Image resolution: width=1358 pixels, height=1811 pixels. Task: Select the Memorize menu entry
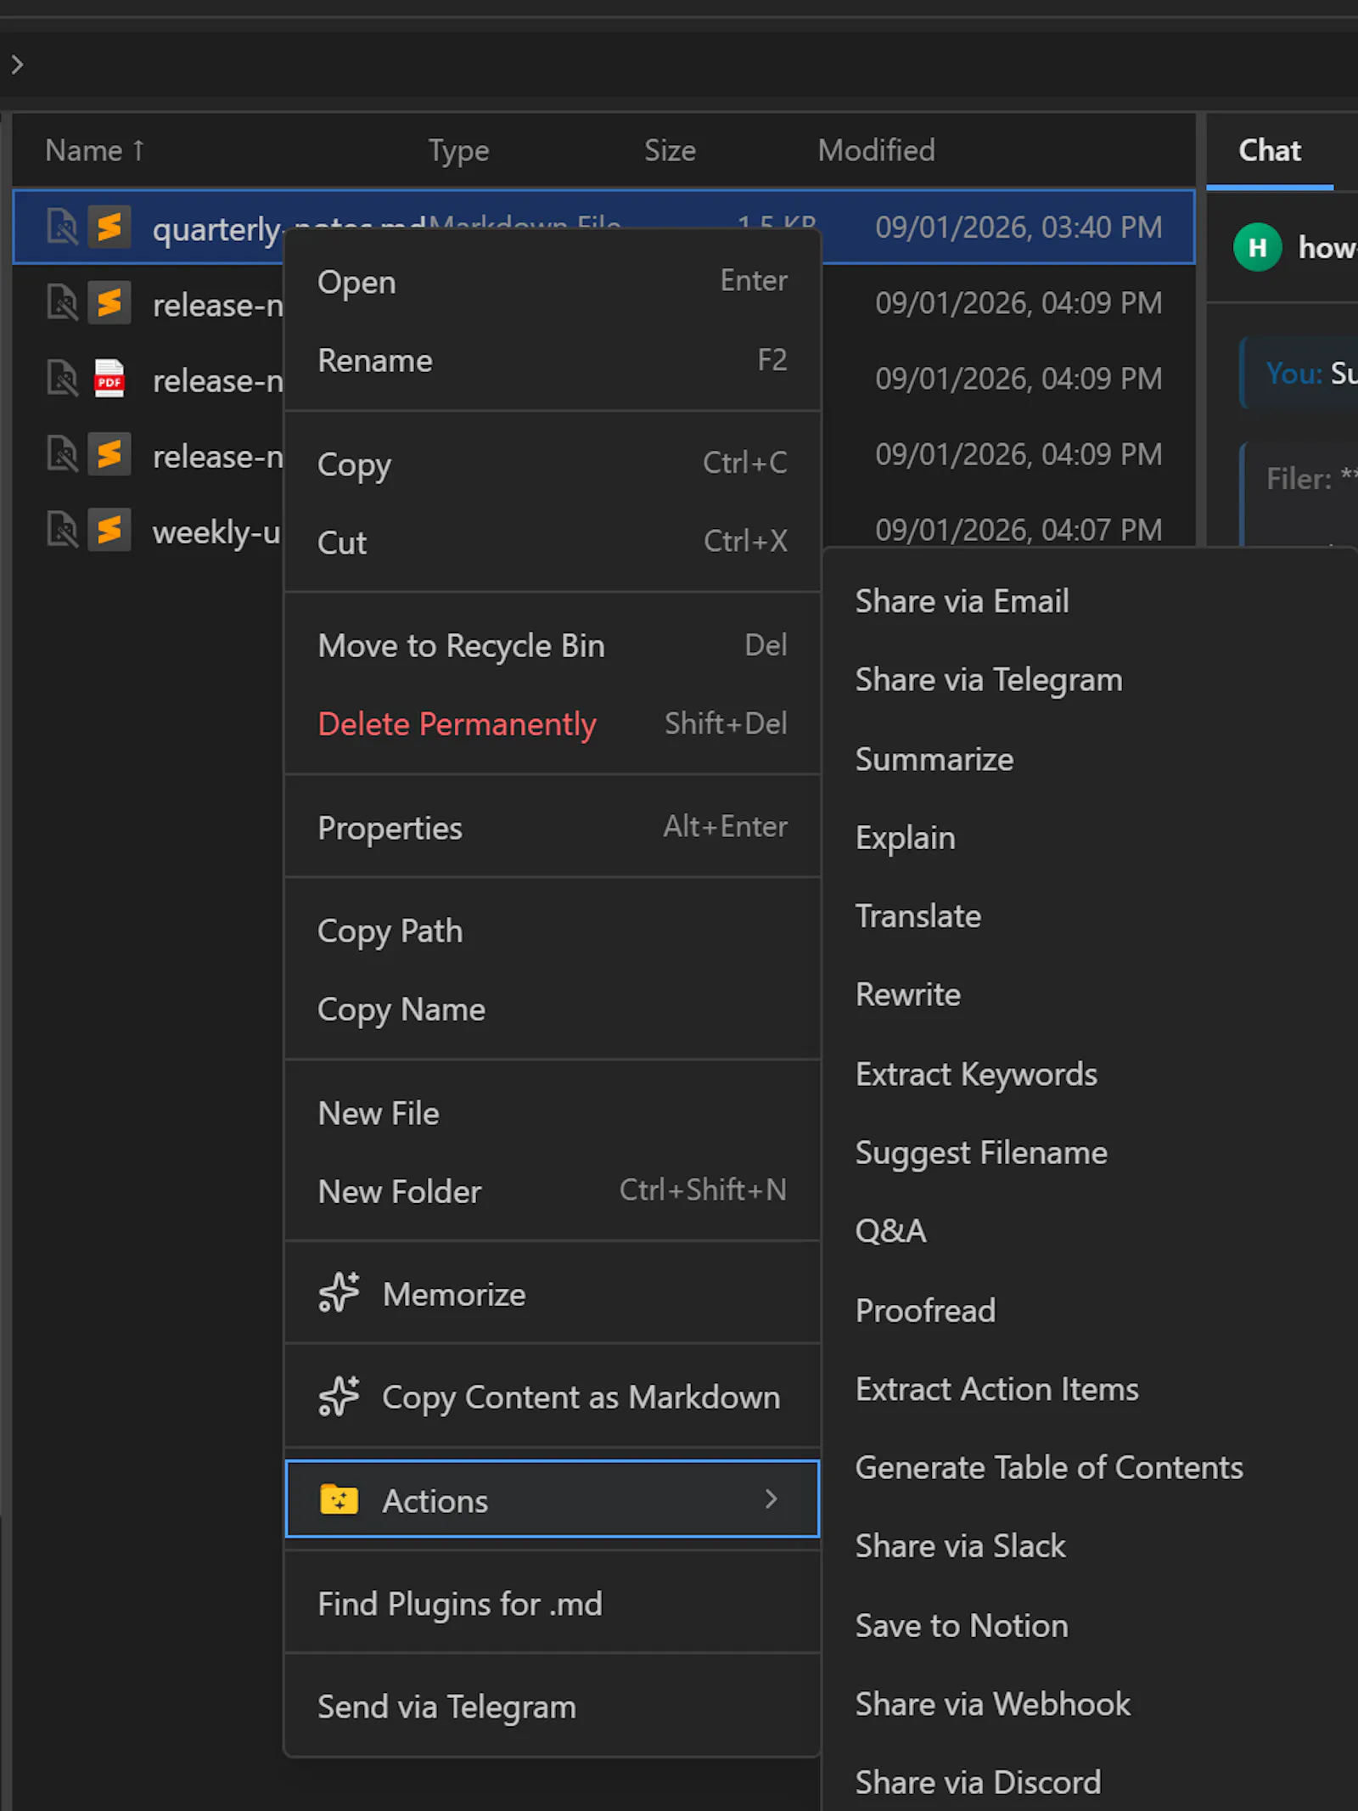point(553,1294)
